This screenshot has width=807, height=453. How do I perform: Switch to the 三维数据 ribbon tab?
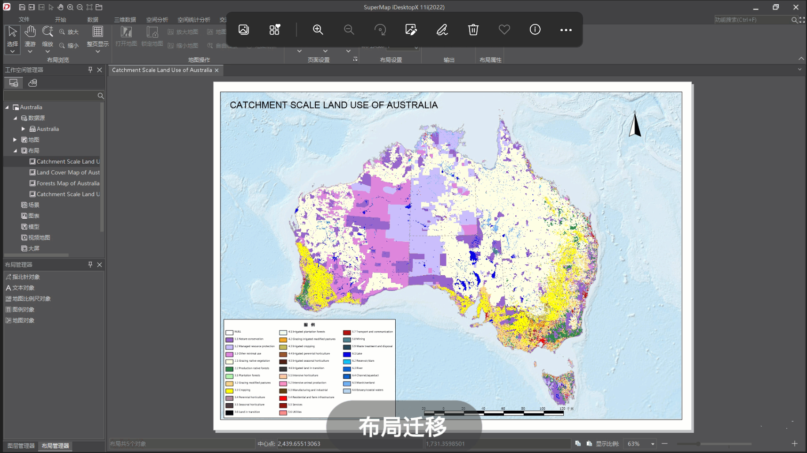[125, 19]
